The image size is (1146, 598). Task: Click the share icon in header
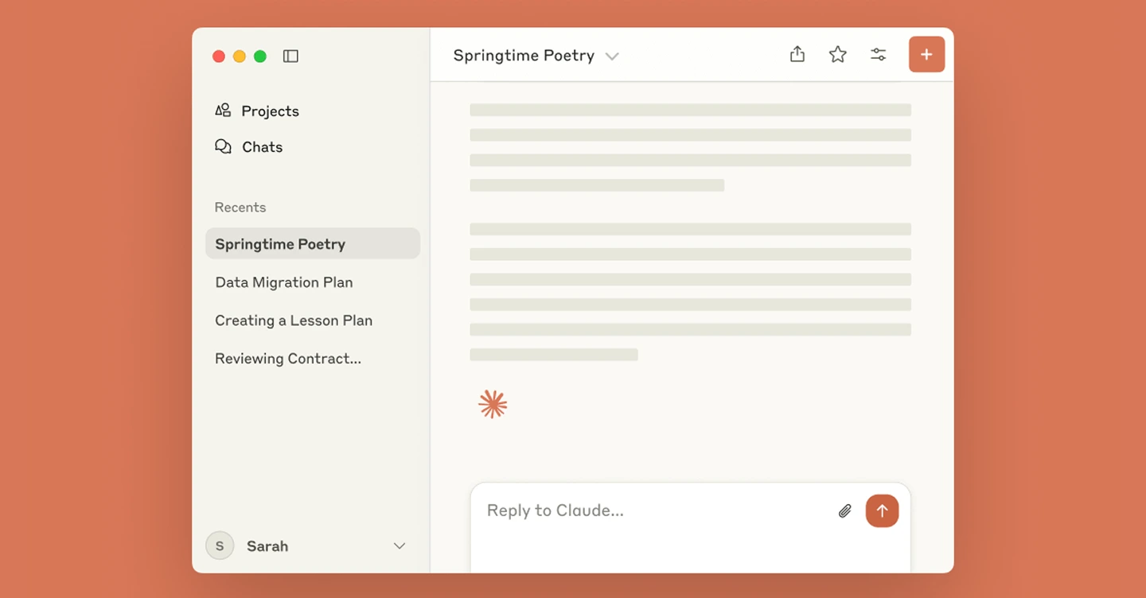(797, 54)
